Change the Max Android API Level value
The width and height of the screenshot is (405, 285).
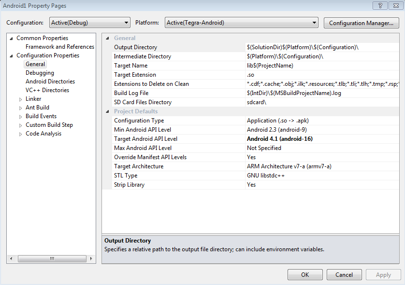click(x=322, y=148)
